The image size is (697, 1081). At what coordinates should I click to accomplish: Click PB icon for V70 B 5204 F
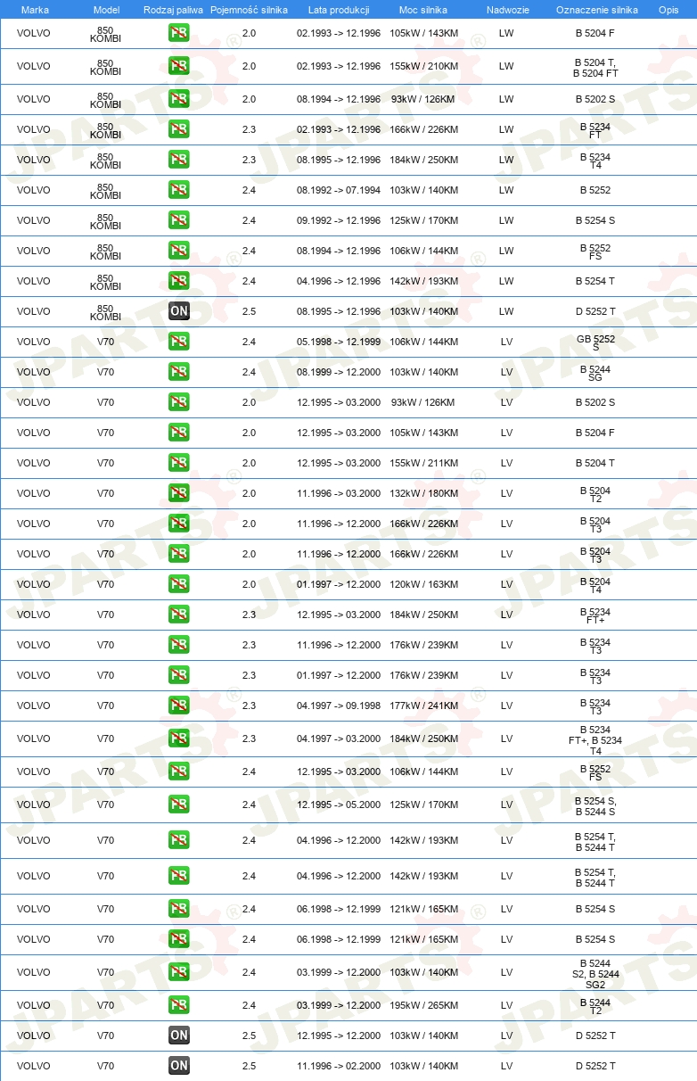coord(178,433)
